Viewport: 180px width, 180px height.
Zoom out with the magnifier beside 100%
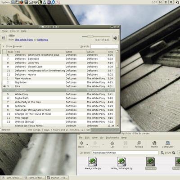click(162, 153)
